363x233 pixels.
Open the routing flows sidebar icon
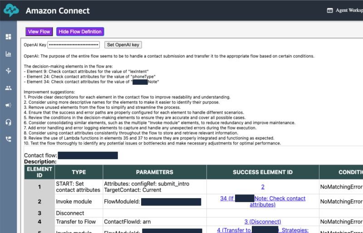[x=8, y=71]
